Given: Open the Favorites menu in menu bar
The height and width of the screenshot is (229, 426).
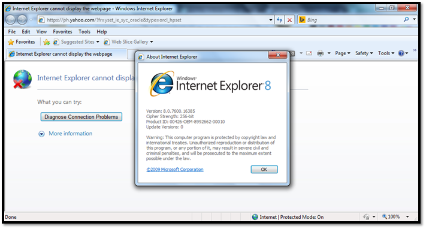Looking at the screenshot, I should (x=62, y=32).
